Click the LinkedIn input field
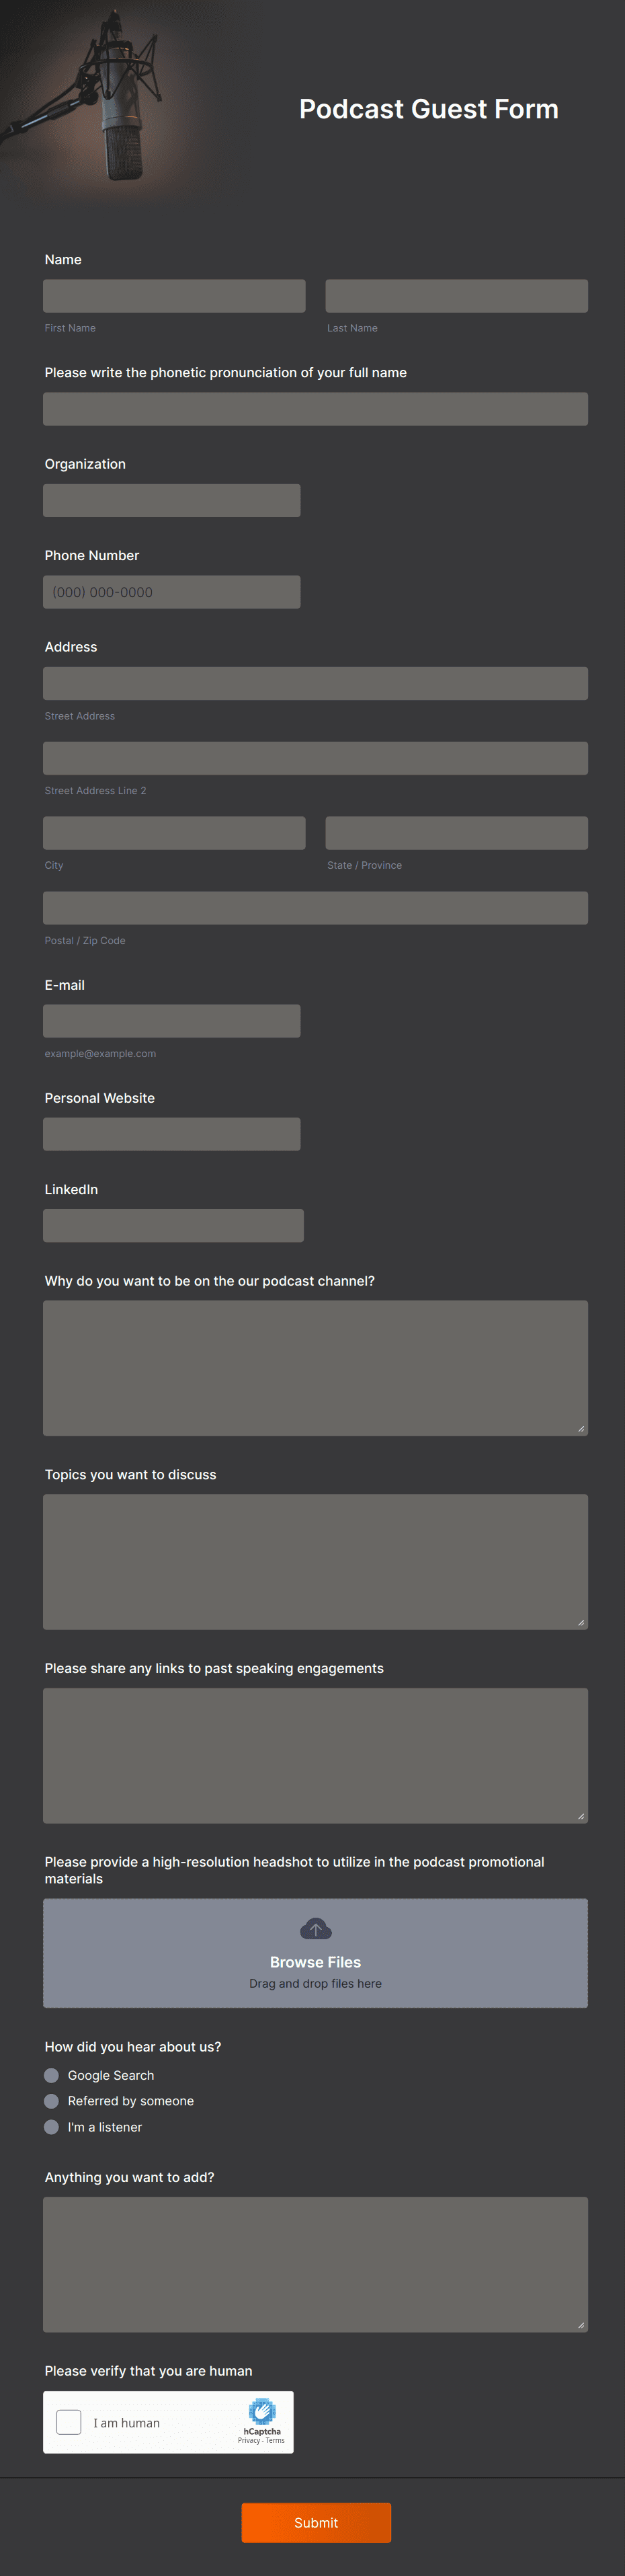Screen dimensions: 625x2576 click(173, 1225)
